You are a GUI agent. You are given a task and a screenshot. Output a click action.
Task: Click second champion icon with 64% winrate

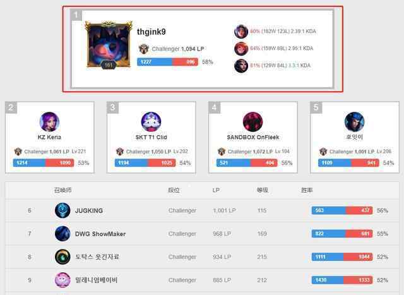point(241,49)
